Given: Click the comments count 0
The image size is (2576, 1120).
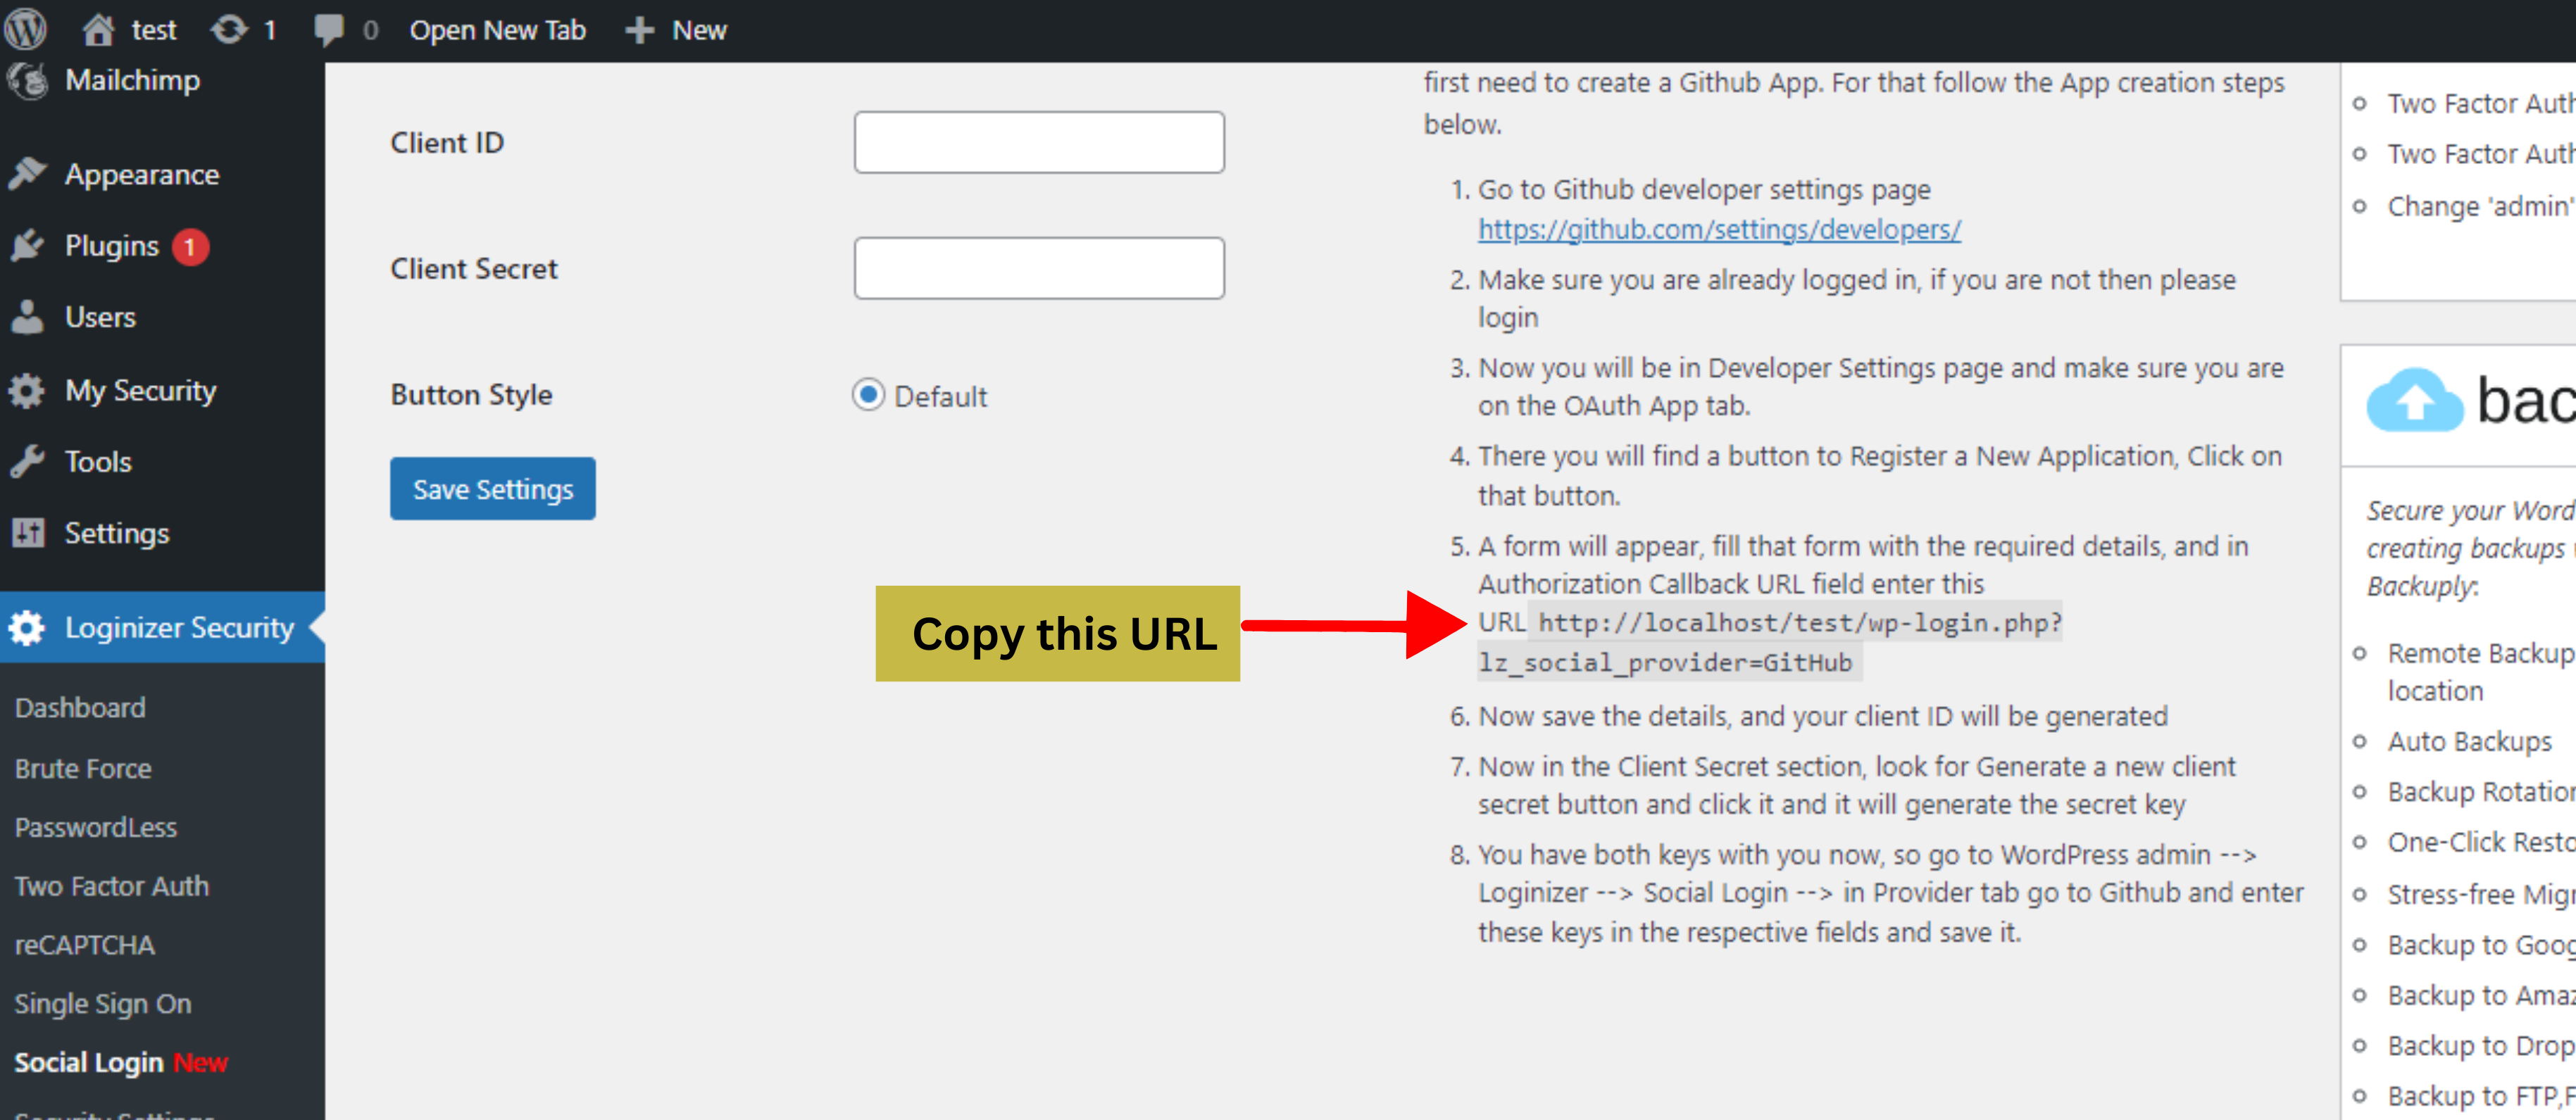Looking at the screenshot, I should point(370,30).
